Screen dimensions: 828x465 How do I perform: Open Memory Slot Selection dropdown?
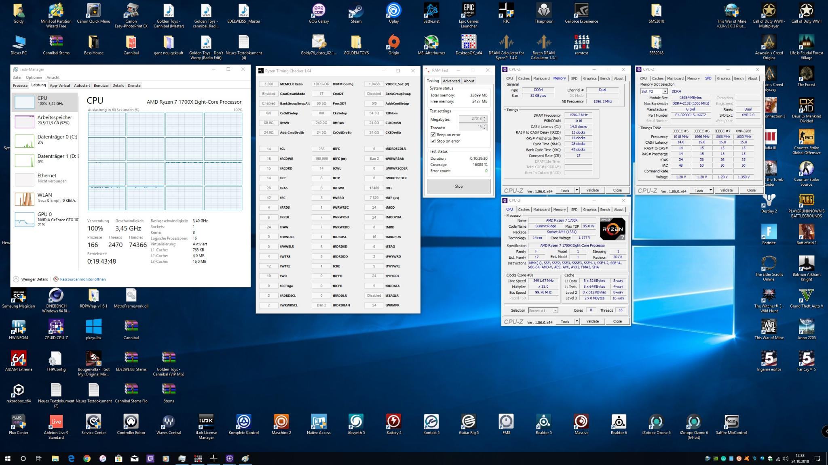[x=665, y=92]
